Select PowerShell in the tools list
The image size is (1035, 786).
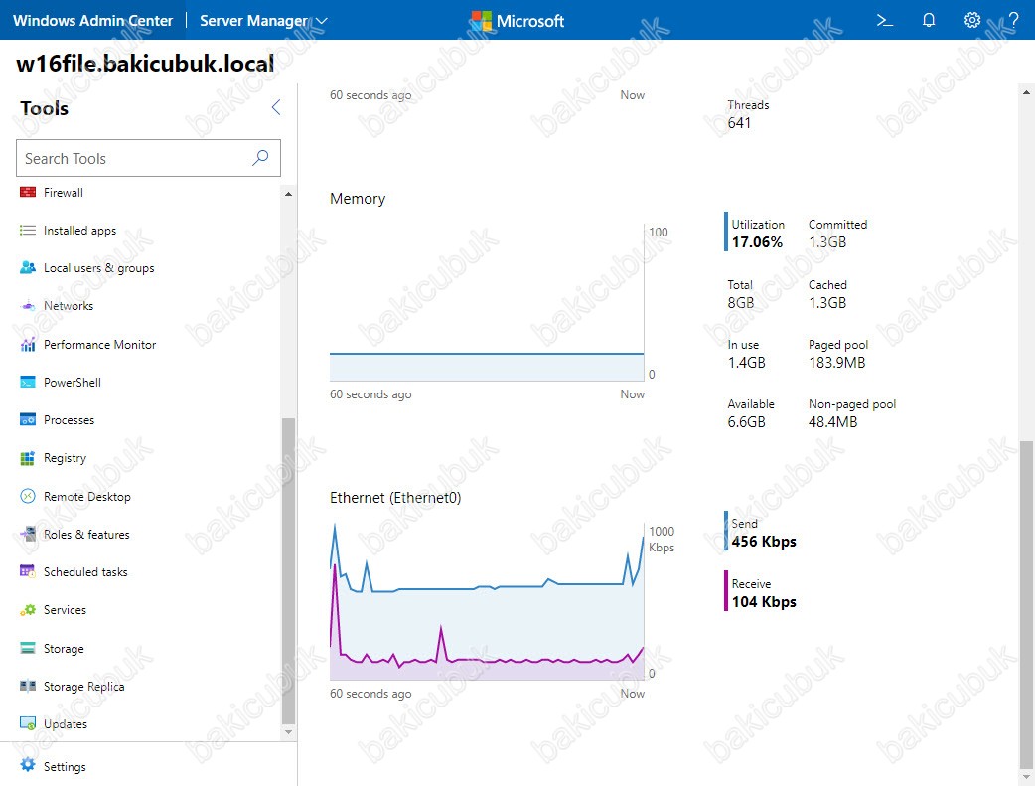[x=72, y=383]
